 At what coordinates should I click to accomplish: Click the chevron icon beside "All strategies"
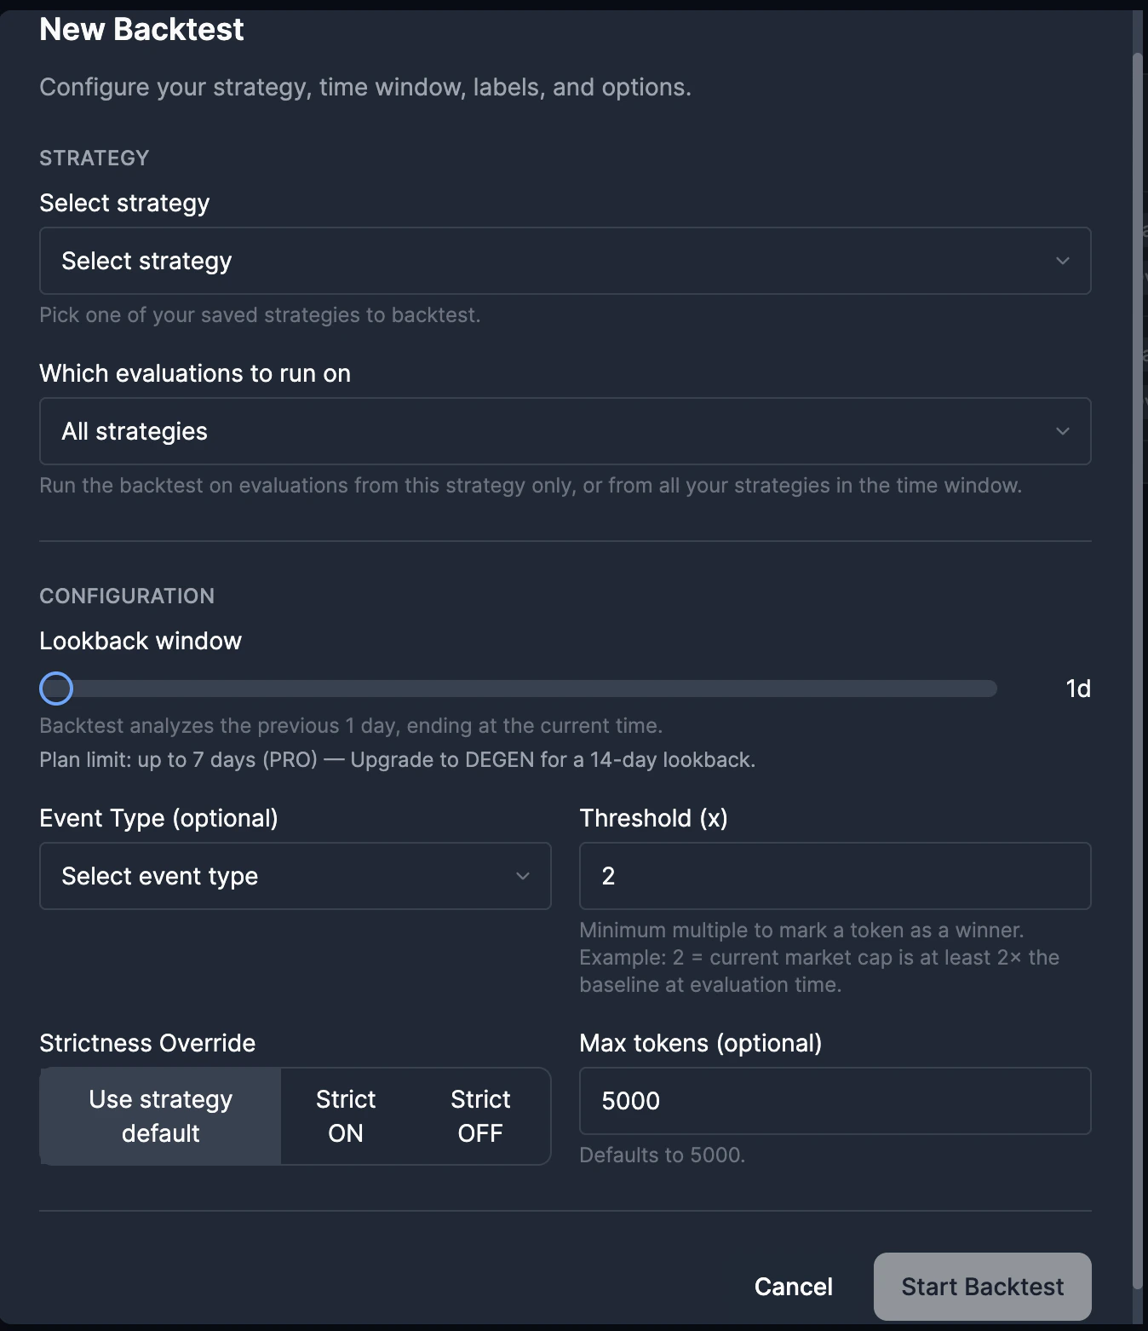pos(1061,431)
